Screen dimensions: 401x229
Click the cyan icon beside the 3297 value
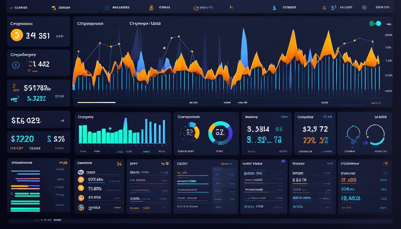point(15,99)
